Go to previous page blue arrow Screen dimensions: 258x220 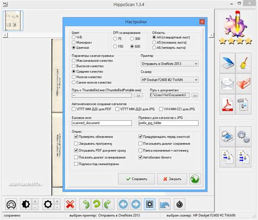coord(124,204)
